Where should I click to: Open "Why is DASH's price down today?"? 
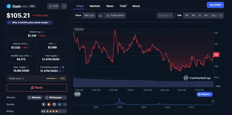[30, 23]
